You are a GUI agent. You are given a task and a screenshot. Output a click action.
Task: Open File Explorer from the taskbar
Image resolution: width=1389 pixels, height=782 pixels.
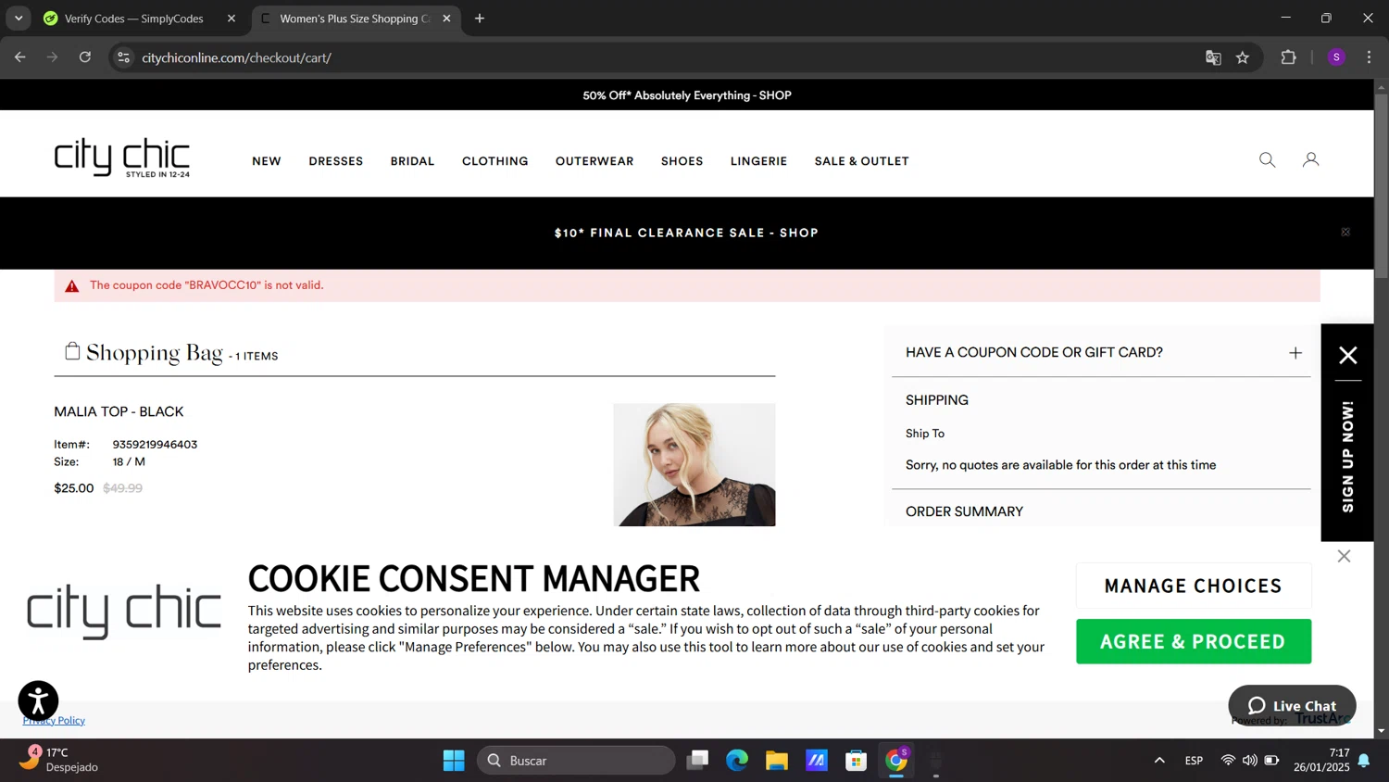(x=777, y=761)
